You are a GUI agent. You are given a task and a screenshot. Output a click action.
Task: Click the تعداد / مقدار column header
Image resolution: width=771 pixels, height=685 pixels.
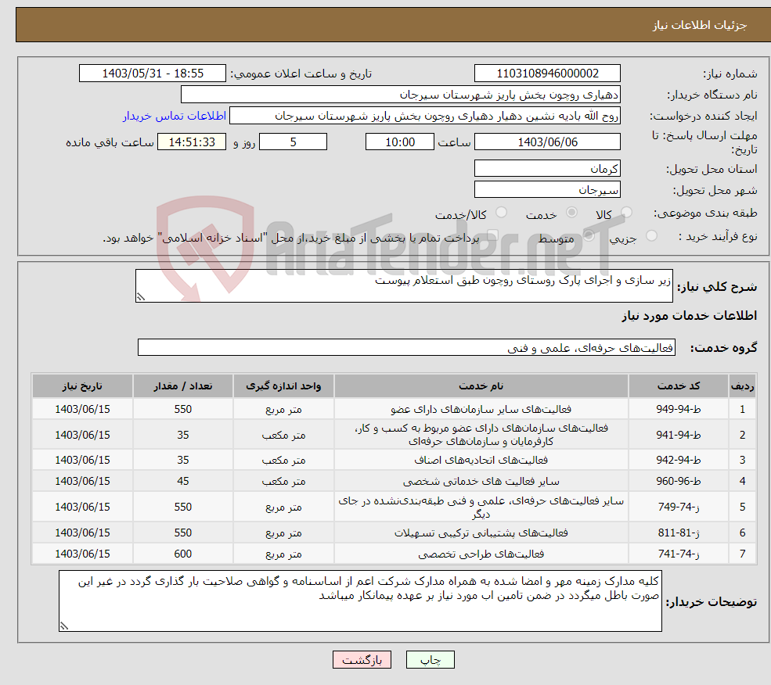point(183,386)
